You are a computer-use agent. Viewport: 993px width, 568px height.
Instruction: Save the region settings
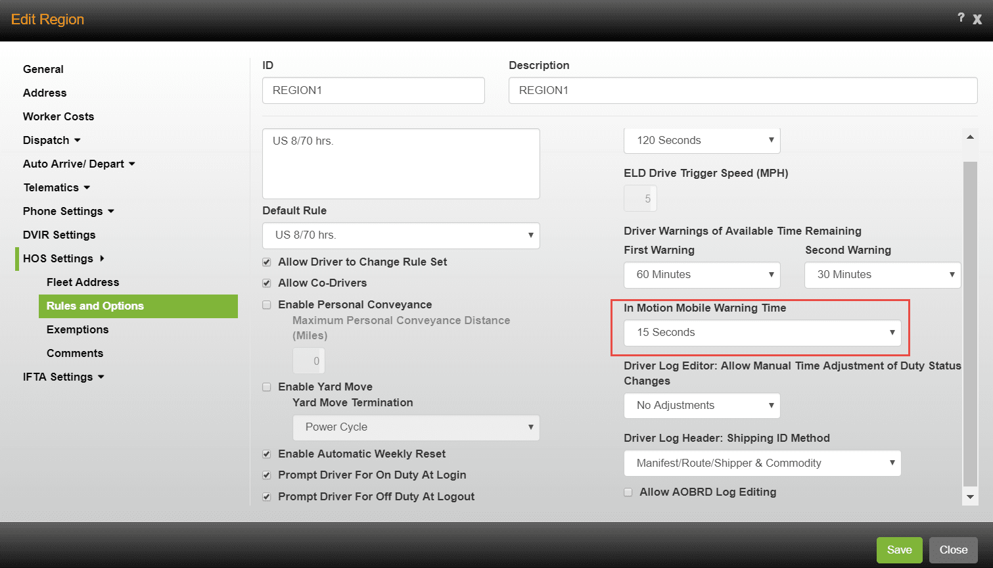pos(899,550)
